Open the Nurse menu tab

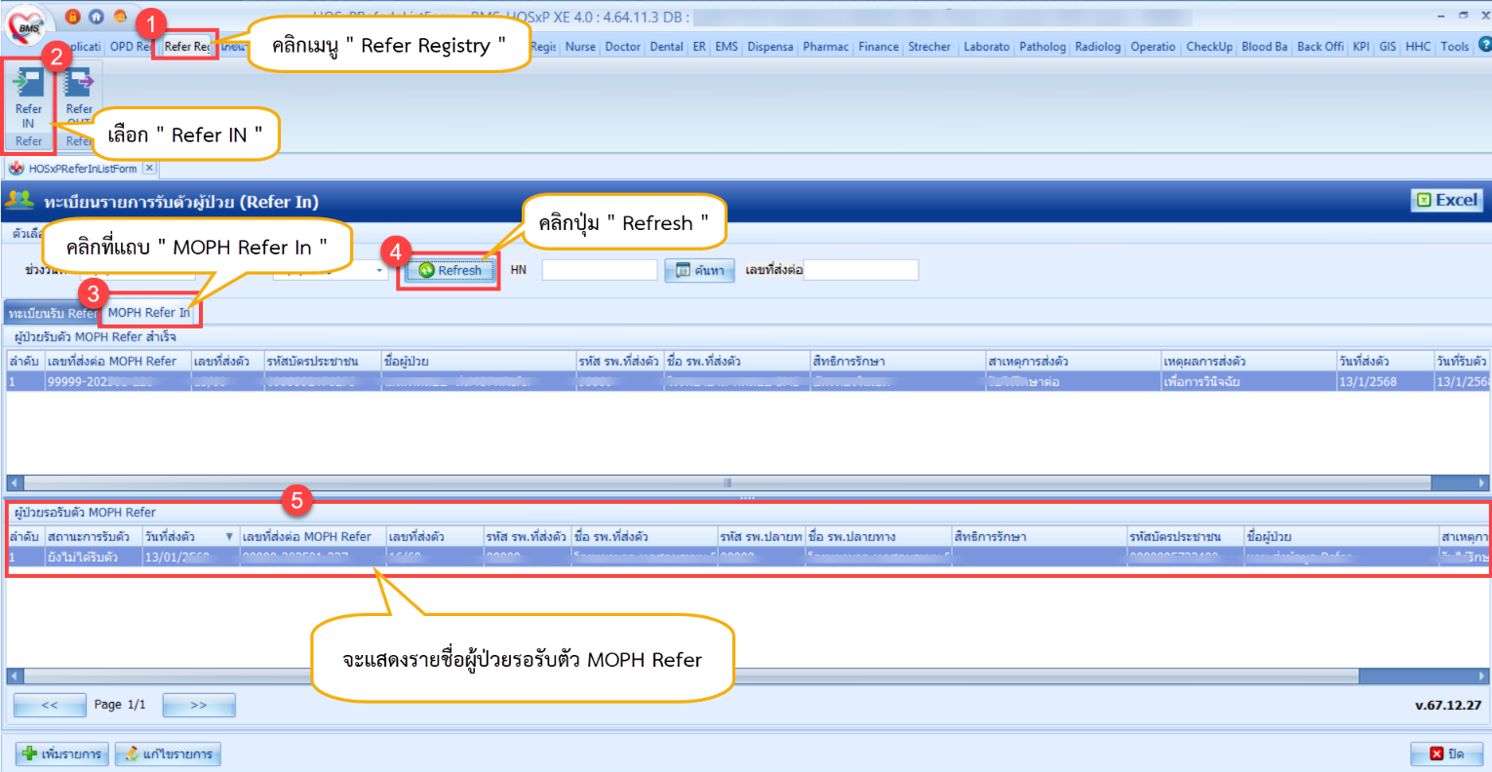pos(580,46)
